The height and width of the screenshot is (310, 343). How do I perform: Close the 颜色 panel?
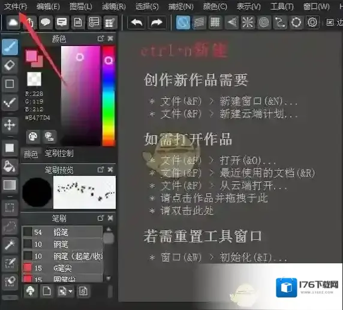point(110,39)
